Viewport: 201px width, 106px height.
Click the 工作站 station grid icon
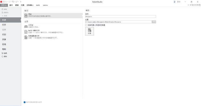[26, 26]
